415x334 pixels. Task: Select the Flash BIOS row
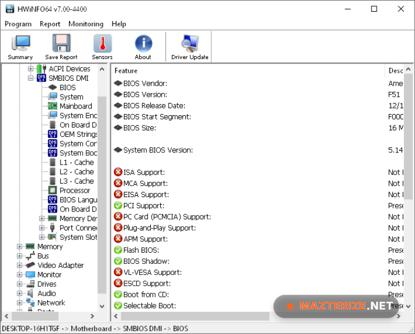tap(258, 250)
